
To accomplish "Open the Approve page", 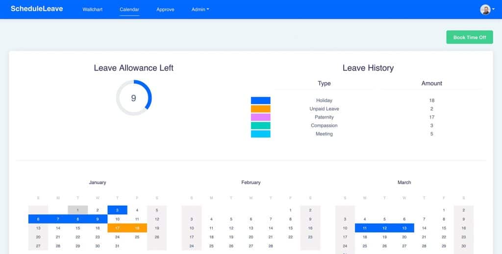I will (165, 9).
